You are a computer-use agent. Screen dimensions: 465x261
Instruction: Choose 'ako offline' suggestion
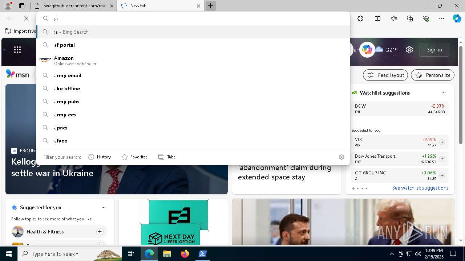click(x=193, y=88)
